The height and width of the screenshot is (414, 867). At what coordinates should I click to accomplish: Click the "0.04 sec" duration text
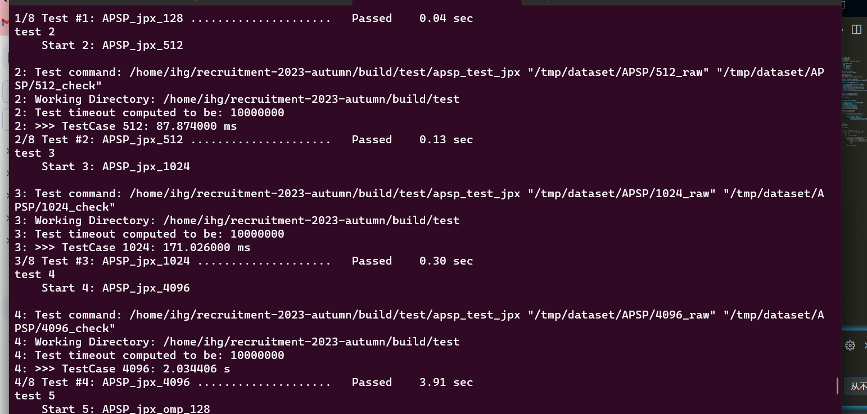[x=446, y=18]
